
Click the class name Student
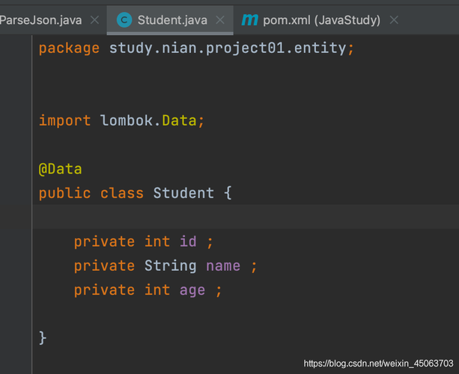183,193
